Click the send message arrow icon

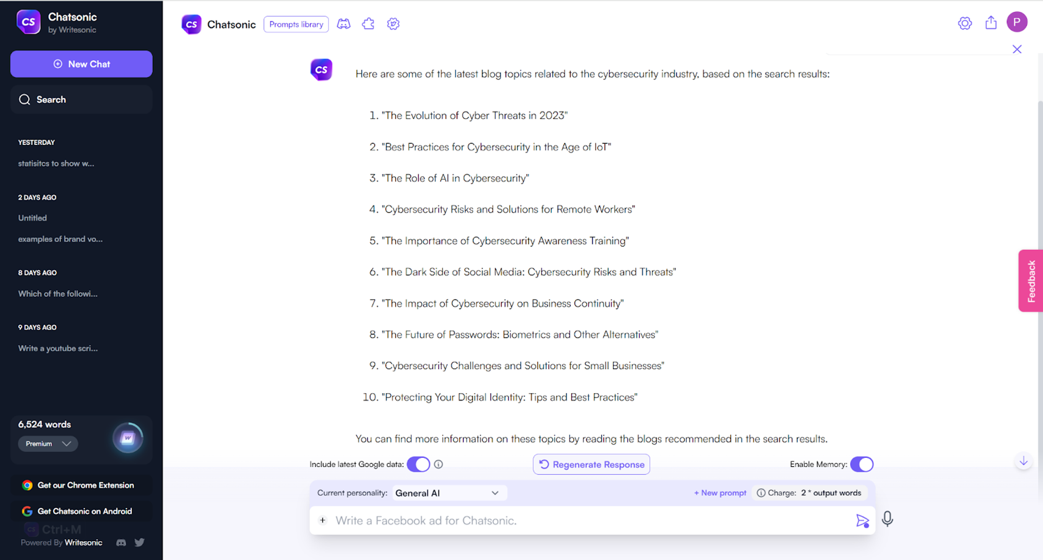(863, 520)
